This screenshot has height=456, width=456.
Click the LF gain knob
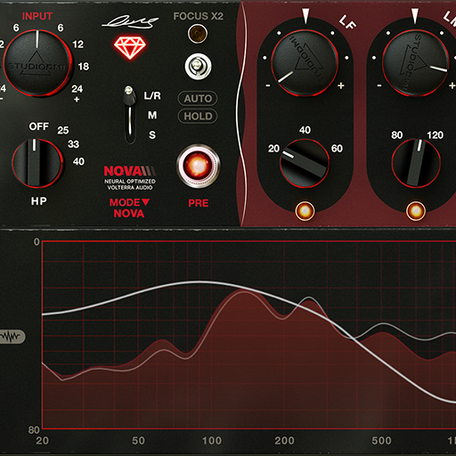pyautogui.click(x=305, y=62)
